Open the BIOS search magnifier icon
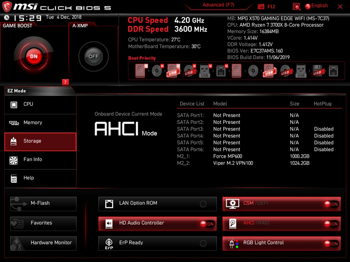The width and height of the screenshot is (350, 262). click(x=296, y=7)
